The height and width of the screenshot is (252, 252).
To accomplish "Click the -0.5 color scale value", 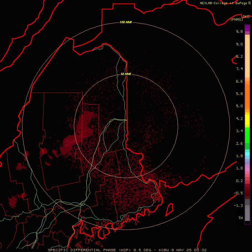I will (x=238, y=193).
